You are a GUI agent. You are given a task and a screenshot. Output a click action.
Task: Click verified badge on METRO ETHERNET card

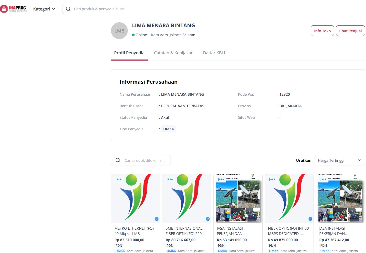point(157,219)
